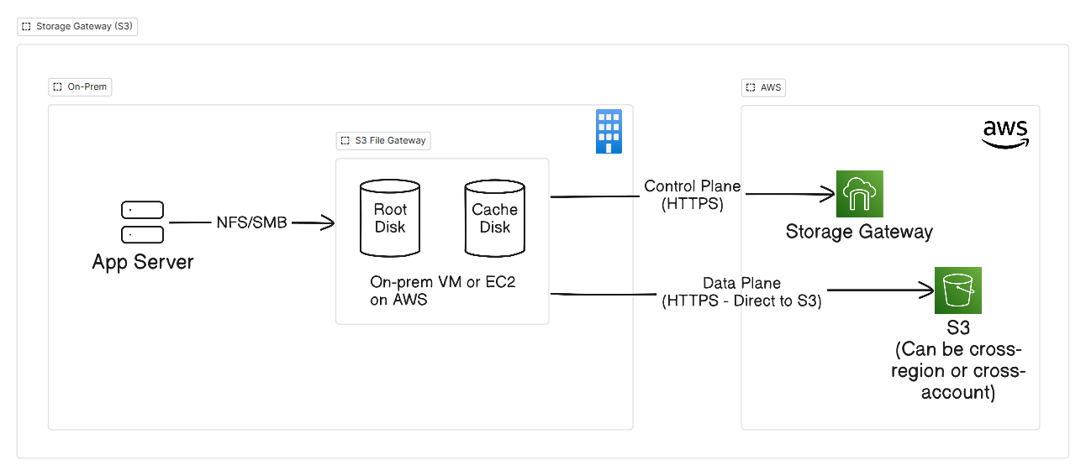Select the Storage Gateway (S3) frame label

coord(77,26)
